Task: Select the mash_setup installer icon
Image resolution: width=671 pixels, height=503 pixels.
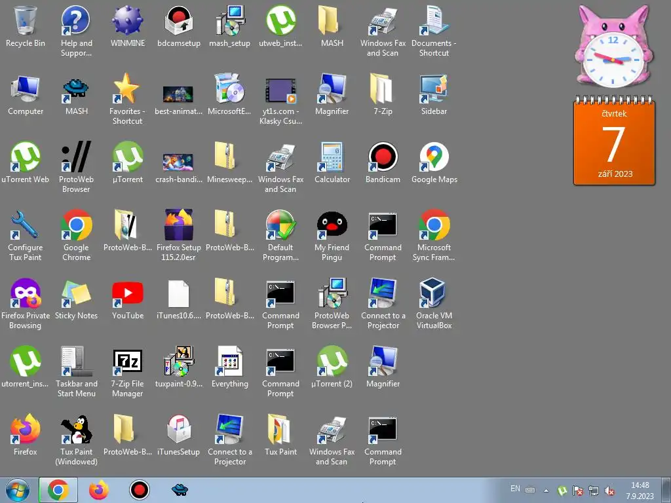Action: [x=230, y=20]
